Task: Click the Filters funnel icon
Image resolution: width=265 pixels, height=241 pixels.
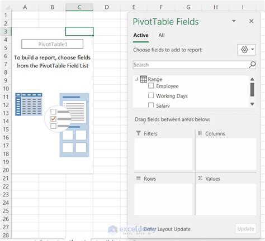Action: (x=139, y=133)
